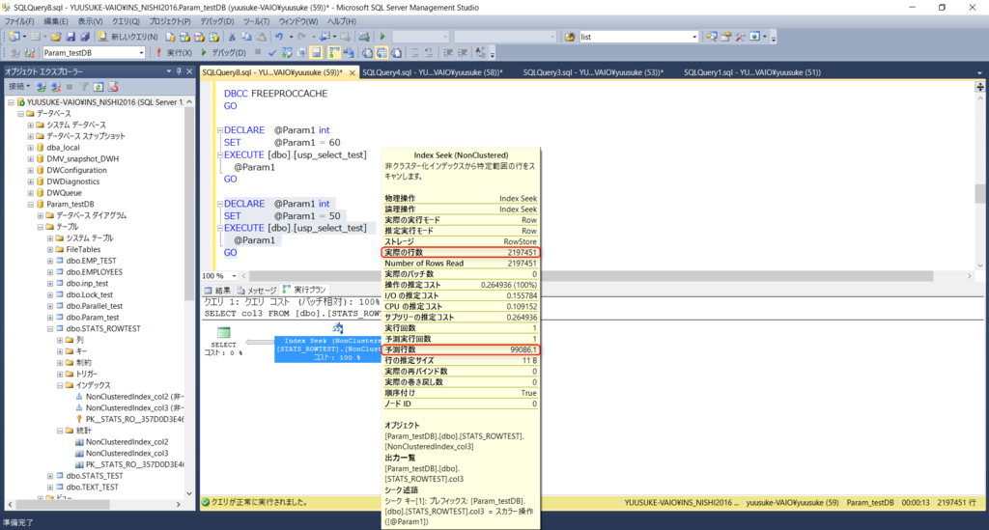Viewport: 989px width, 530px height.
Task: Click the Object Explorer Filter funnel icon
Action: coord(84,87)
